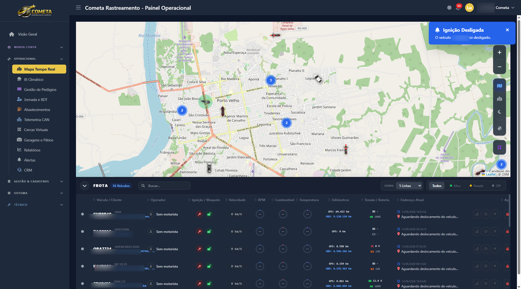Image resolution: width=521 pixels, height=289 pixels.
Task: Expand the Gestão & Cadastros section
Action: point(35,182)
